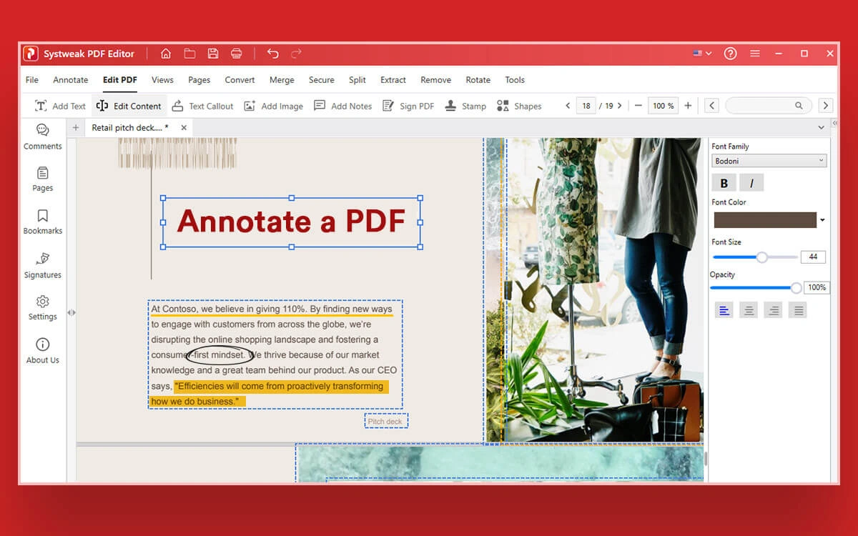Print the document using the printer icon

click(237, 54)
